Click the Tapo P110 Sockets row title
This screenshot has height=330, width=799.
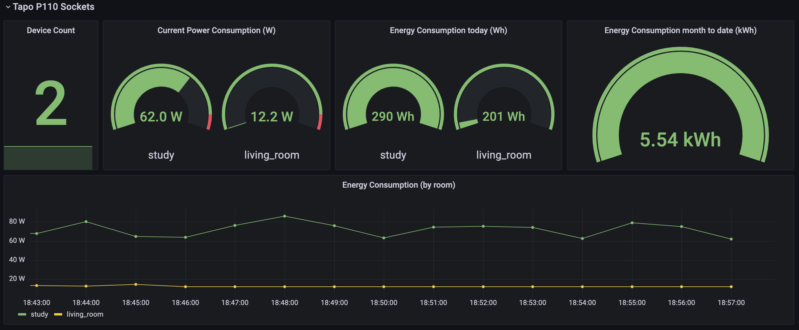point(53,7)
